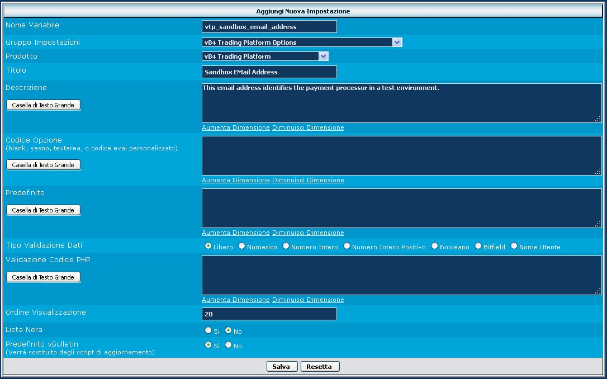Click the Descrizione textarea resize handle
607x379 pixels.
597,119
